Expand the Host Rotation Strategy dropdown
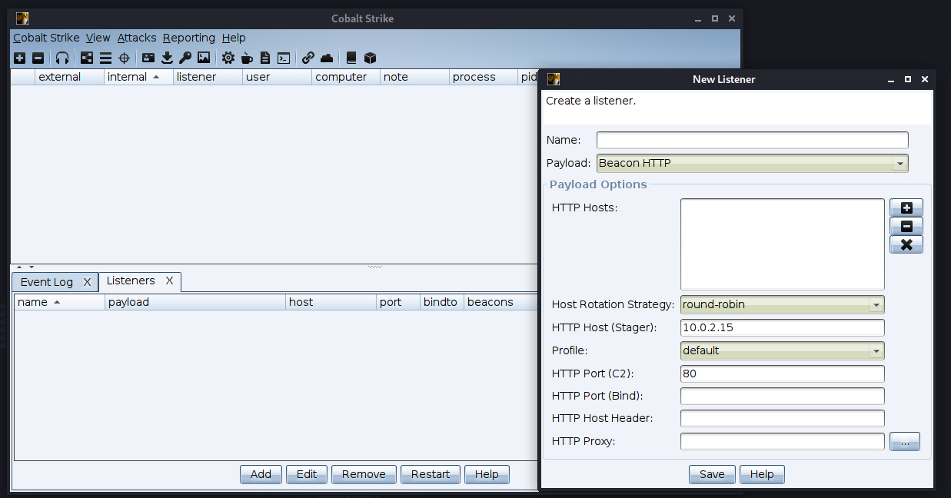The height and width of the screenshot is (498, 951). (x=782, y=304)
